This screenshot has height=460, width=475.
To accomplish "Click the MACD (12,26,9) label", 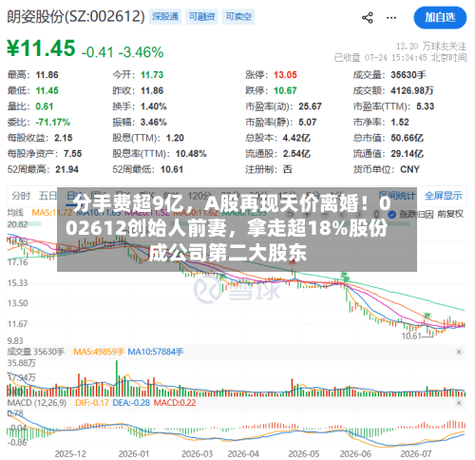I will [x=37, y=403].
